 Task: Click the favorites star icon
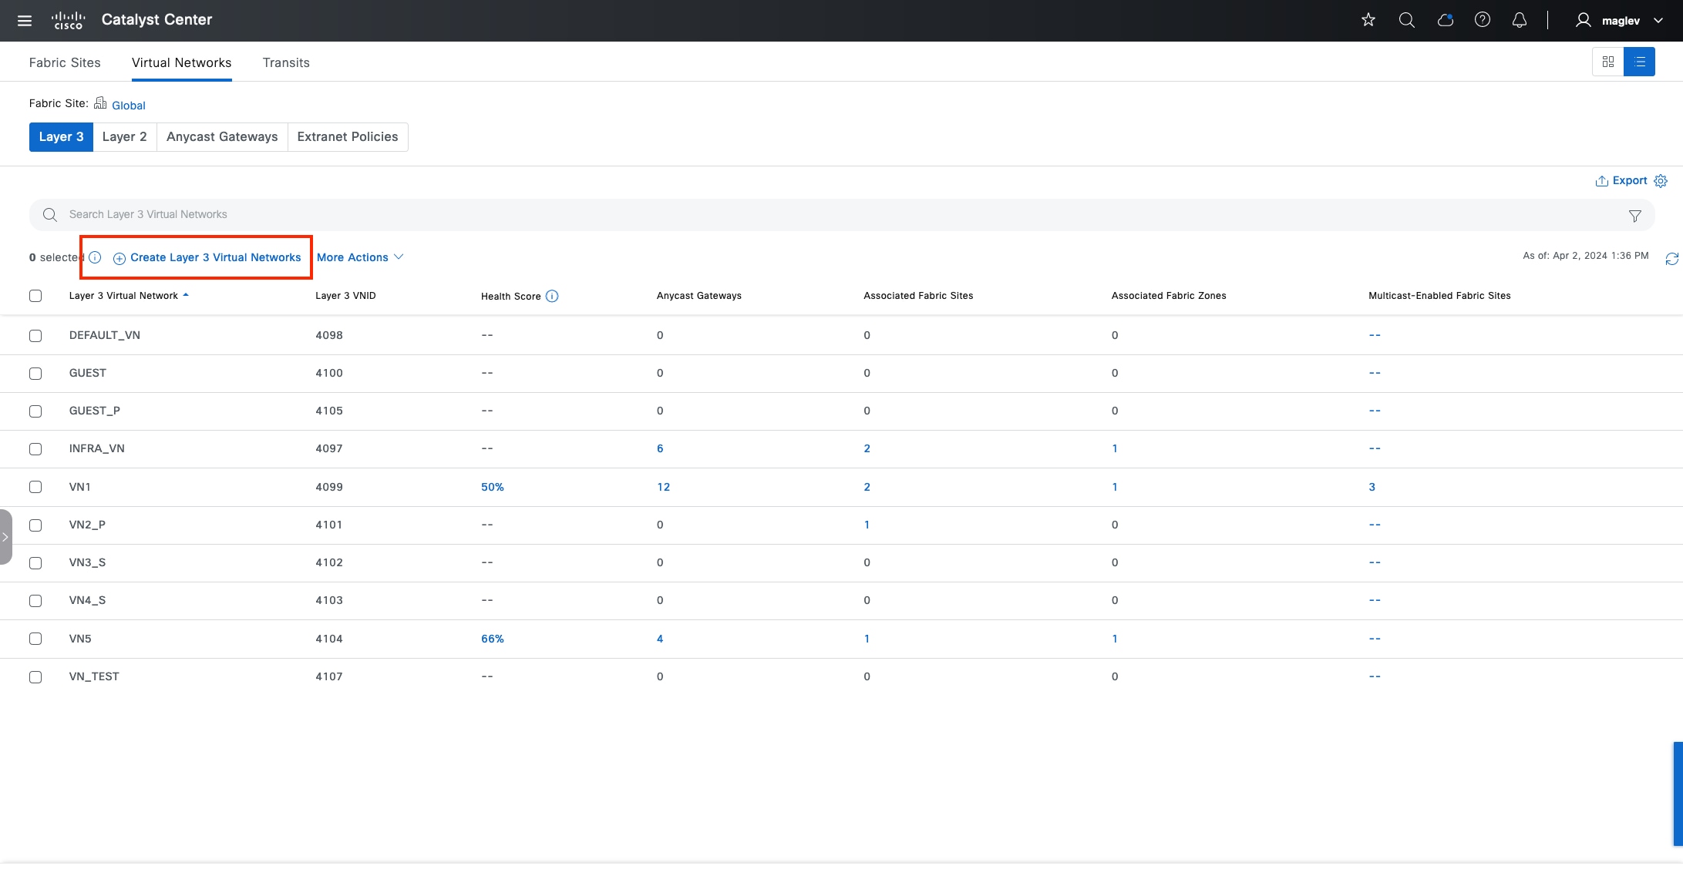coord(1368,20)
